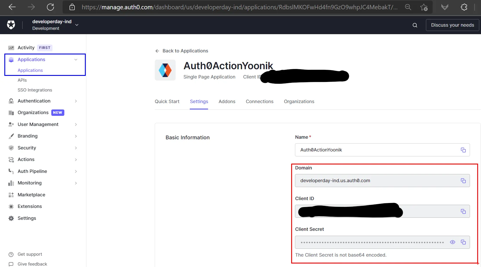Expand the User Management sidebar section
The height and width of the screenshot is (267, 481).
pos(76,125)
